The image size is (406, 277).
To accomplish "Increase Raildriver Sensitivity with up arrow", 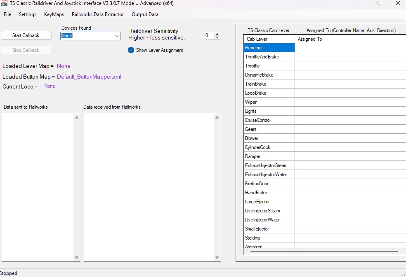I will (x=217, y=34).
